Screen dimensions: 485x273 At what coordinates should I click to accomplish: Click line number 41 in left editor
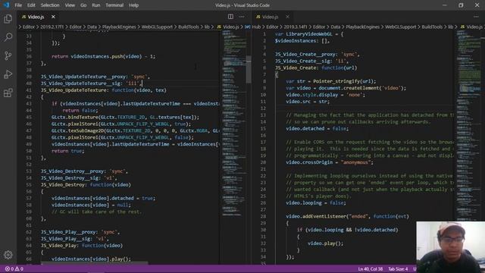[x=29, y=90]
